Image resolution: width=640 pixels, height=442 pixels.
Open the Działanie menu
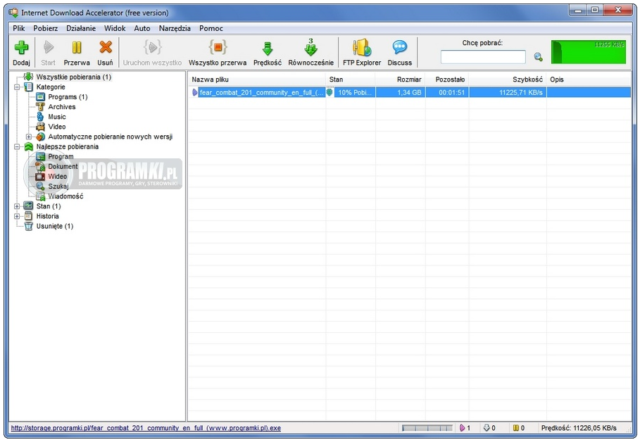pos(81,28)
